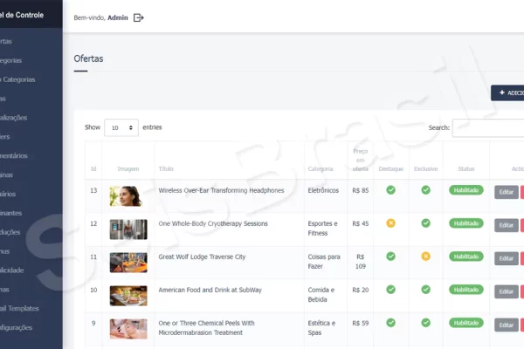Edit the Great Wolf Lodge Traverse City offer
This screenshot has width=524, height=349.
[x=507, y=258]
